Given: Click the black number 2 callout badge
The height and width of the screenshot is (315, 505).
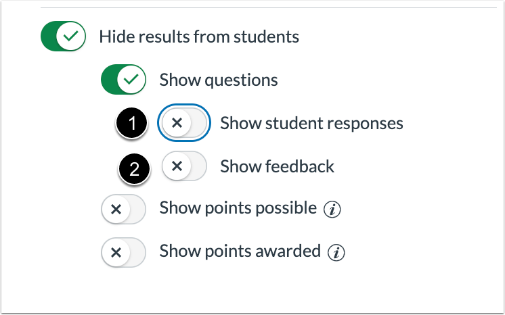Looking at the screenshot, I should point(134,168).
